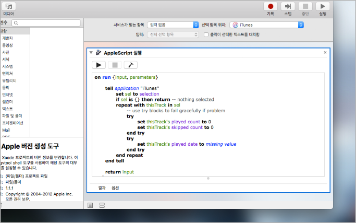Click the 'set sel to selection' line

(x=138, y=94)
